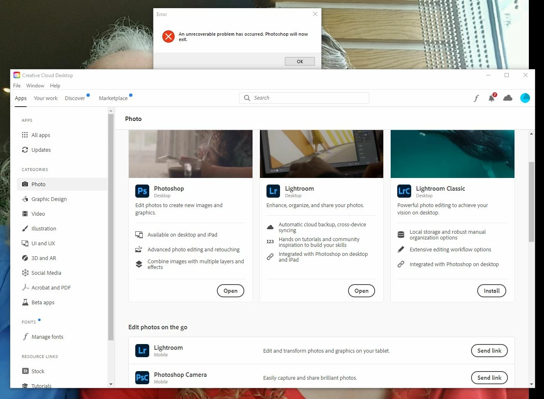
Task: Click the 3D and AR sphere icon
Action: pyautogui.click(x=25, y=258)
